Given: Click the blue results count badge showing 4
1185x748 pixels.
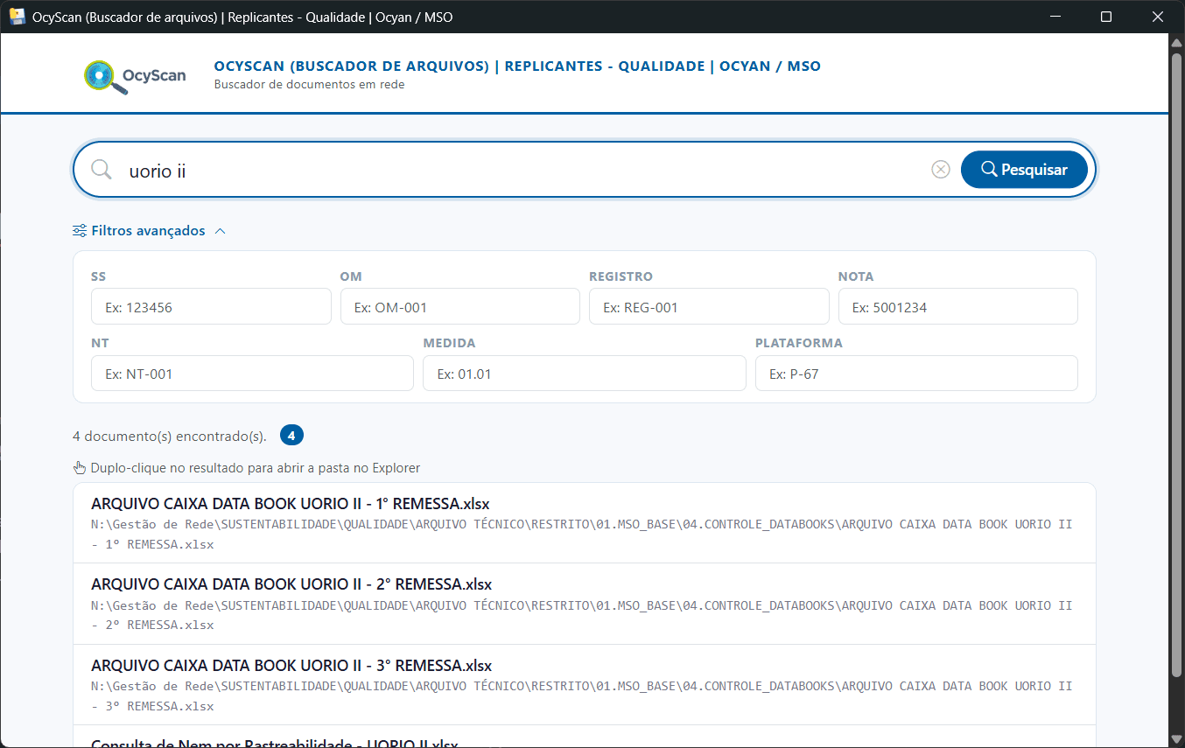Looking at the screenshot, I should click(291, 435).
